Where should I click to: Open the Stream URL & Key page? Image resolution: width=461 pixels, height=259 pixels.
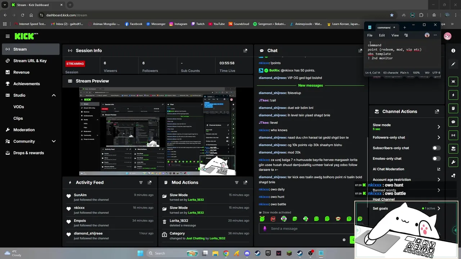click(31, 61)
